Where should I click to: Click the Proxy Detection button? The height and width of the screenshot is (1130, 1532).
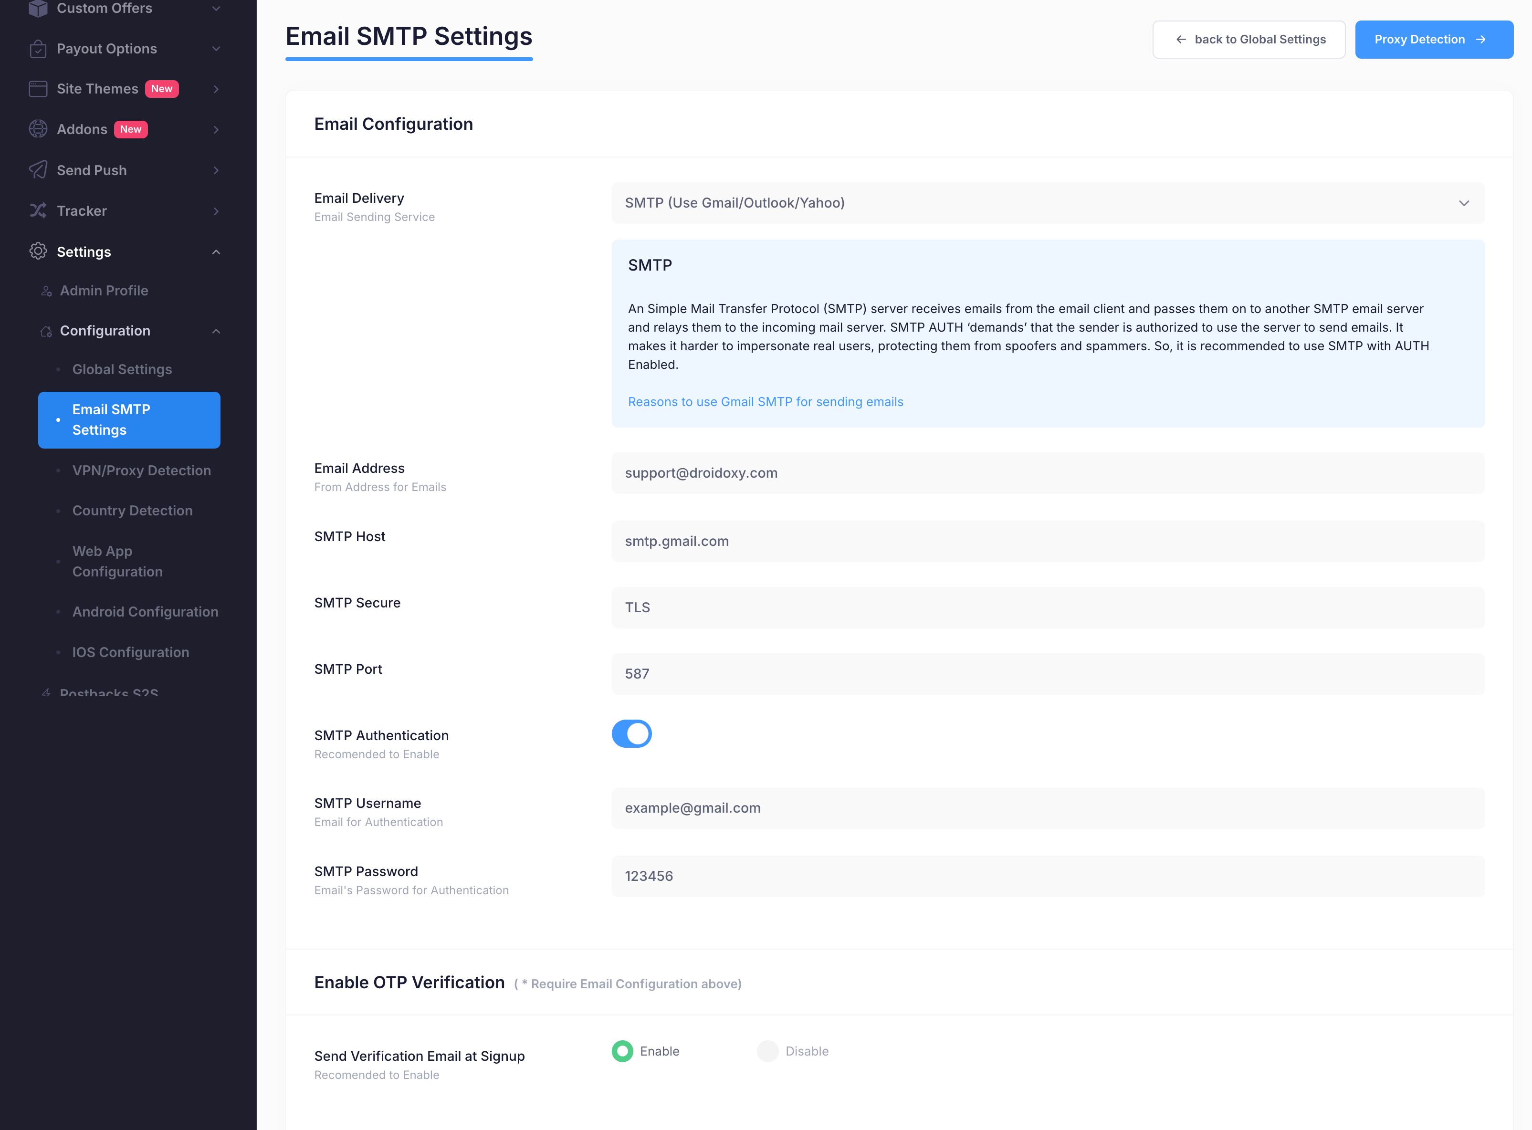tap(1434, 40)
